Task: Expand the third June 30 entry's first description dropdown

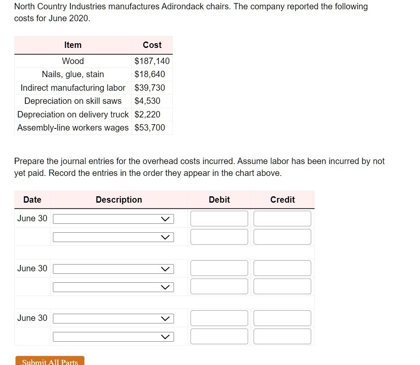Action: pos(113,319)
